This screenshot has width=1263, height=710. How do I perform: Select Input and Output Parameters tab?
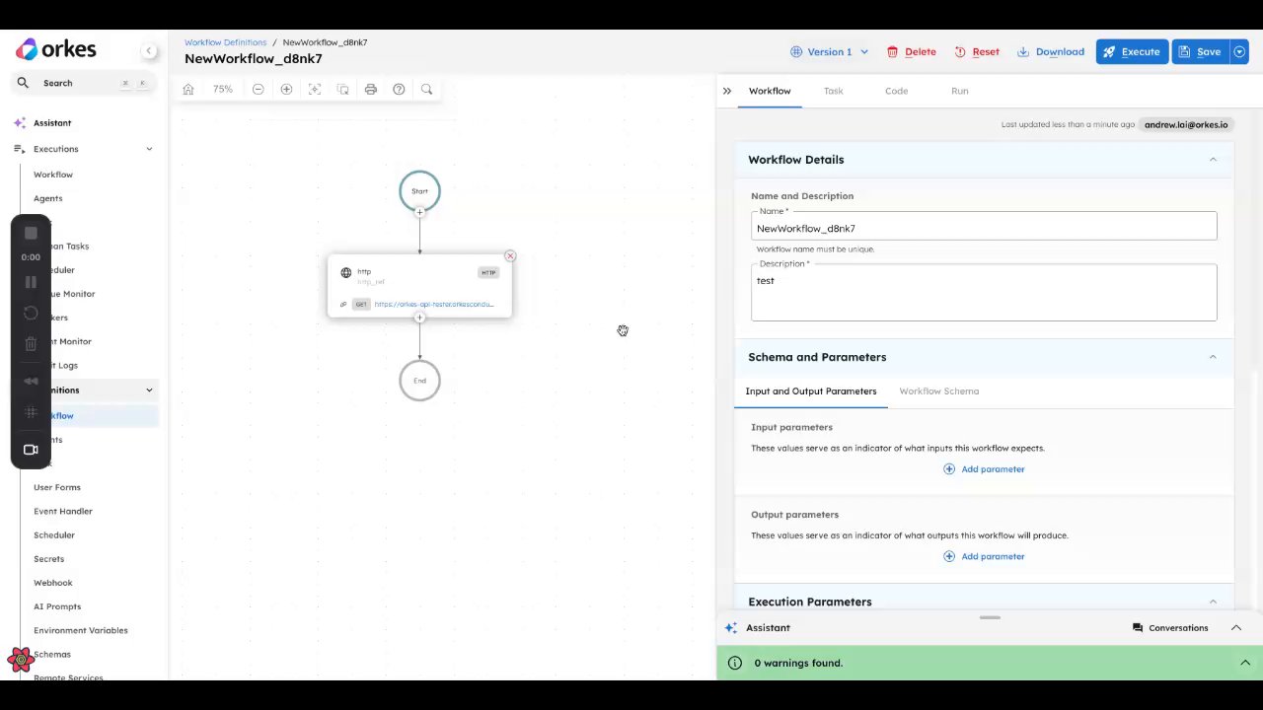click(x=811, y=391)
